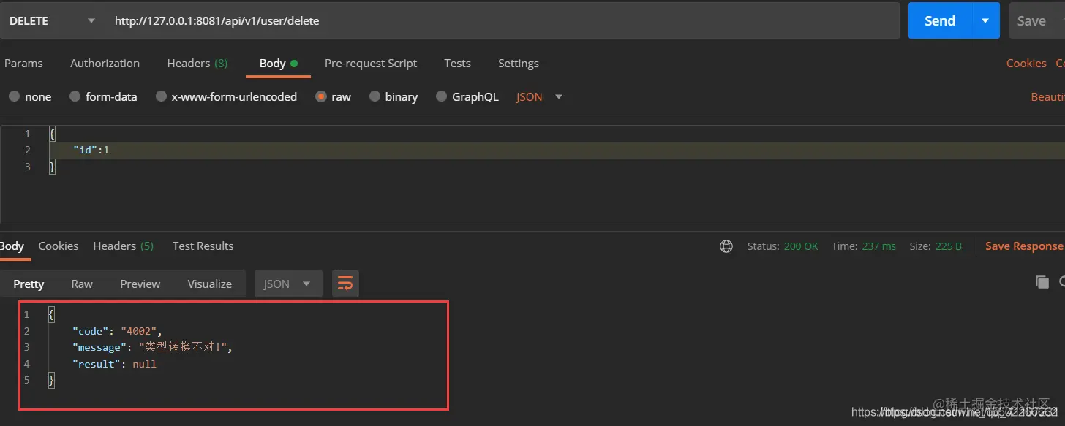Viewport: 1065px width, 426px height.
Task: Open the request Settings tab
Action: point(518,64)
